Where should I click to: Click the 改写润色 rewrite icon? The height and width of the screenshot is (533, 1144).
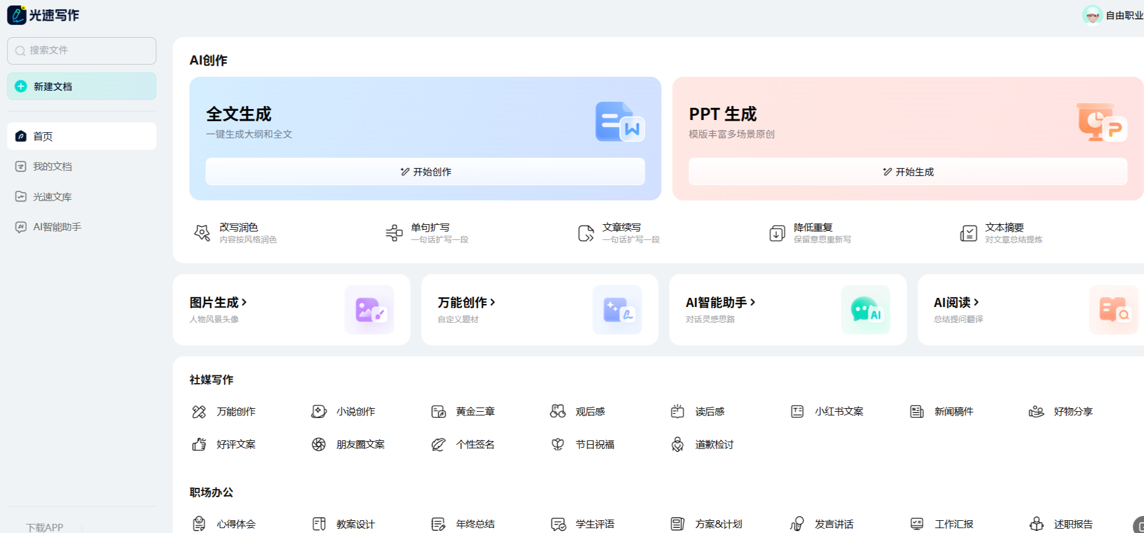point(202,233)
